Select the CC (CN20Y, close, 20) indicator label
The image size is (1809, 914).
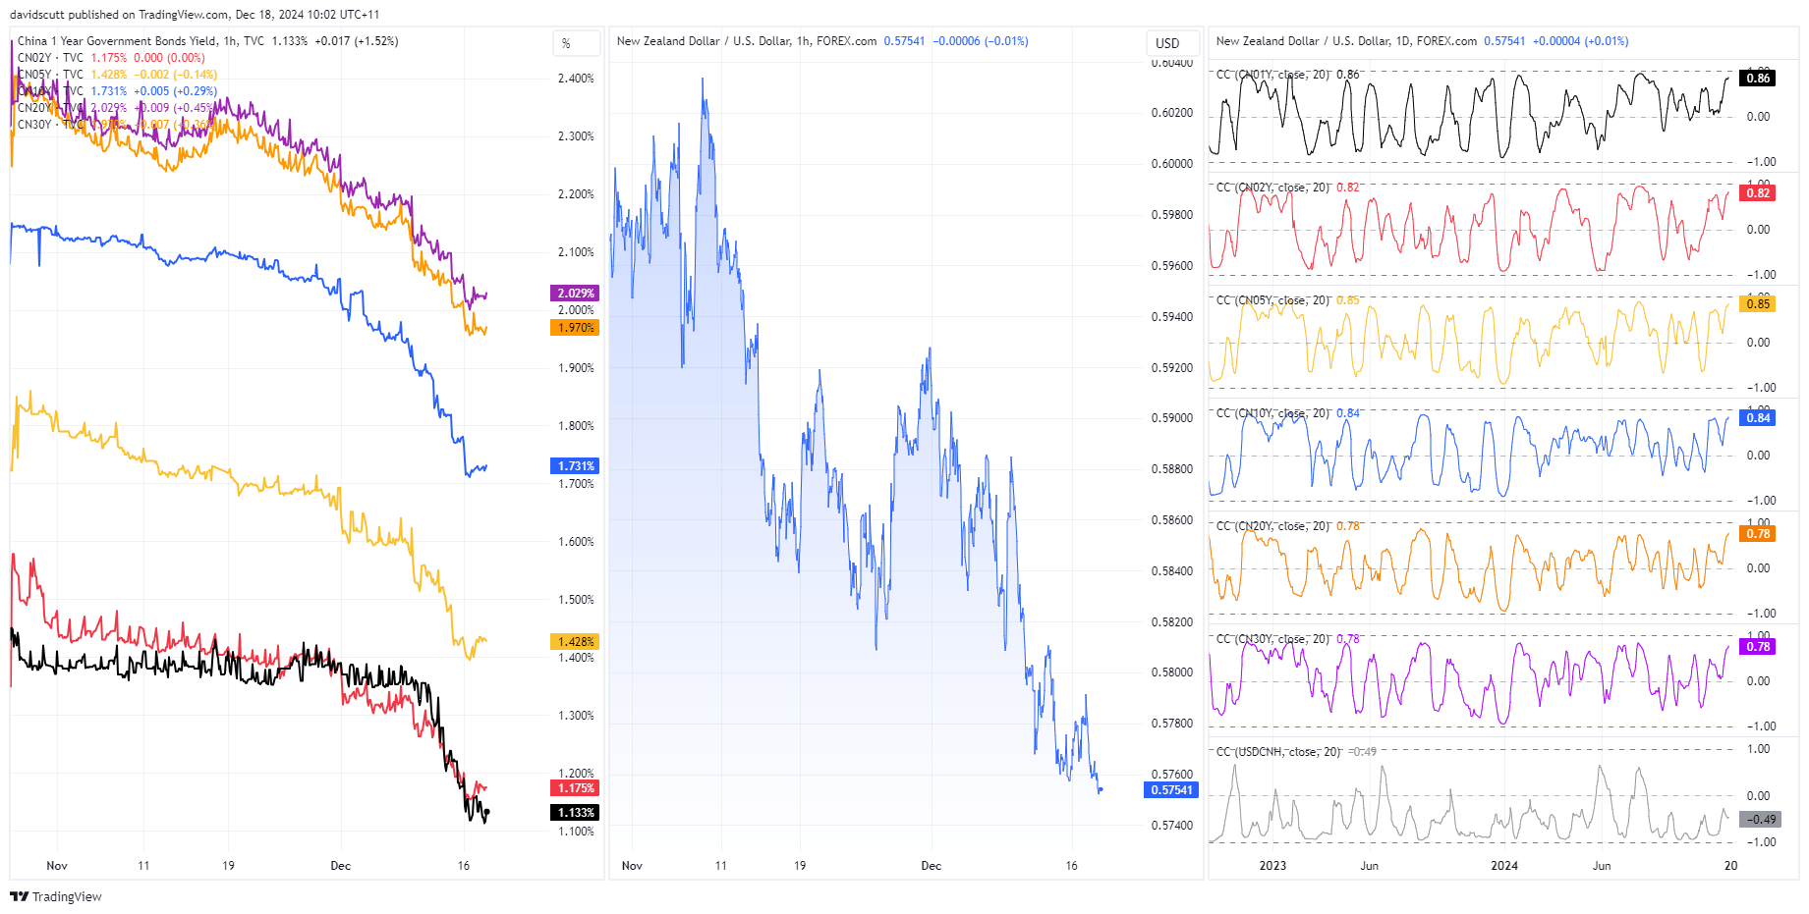point(1272,526)
